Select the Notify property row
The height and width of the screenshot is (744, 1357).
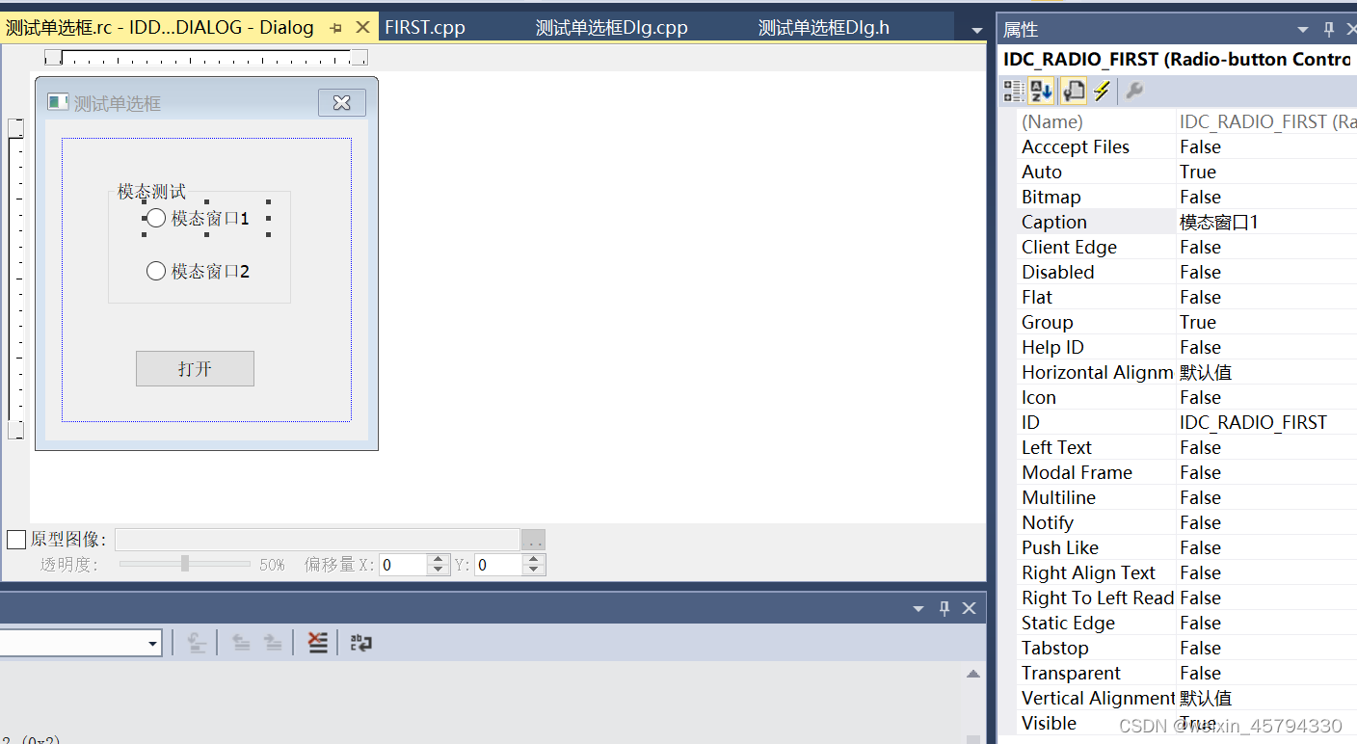(1186, 522)
